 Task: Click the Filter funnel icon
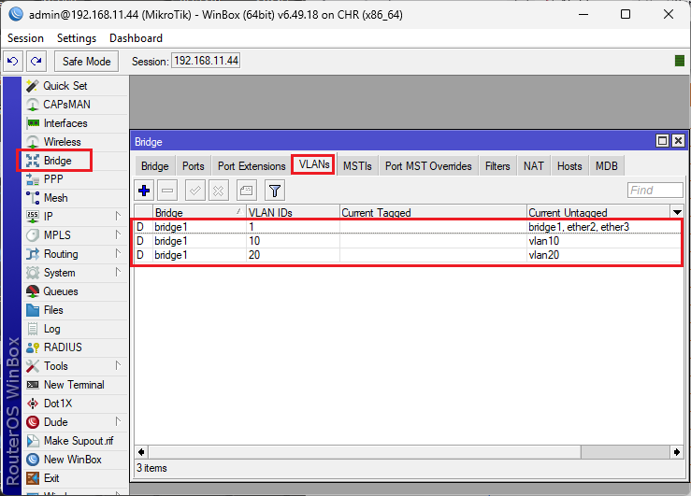[x=275, y=191]
